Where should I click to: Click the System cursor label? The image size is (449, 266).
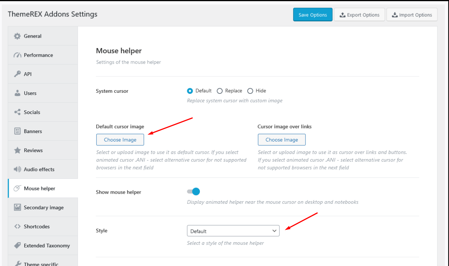point(112,91)
